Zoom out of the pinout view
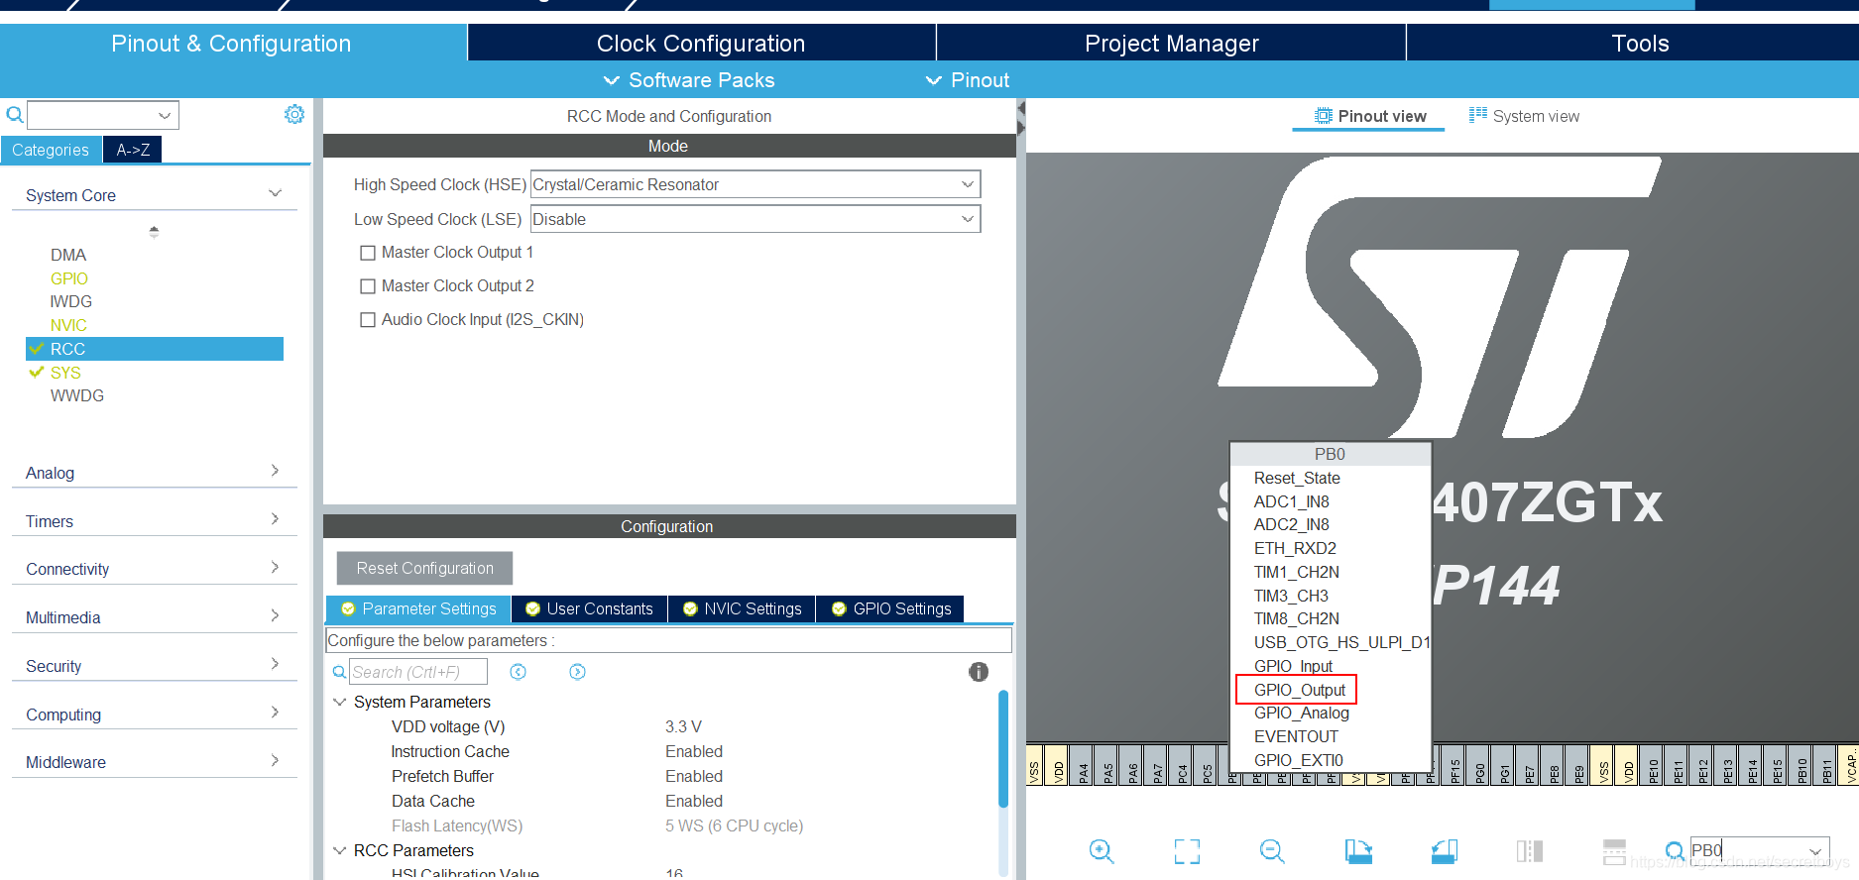Screen dimensions: 1859x880 tap(1272, 851)
